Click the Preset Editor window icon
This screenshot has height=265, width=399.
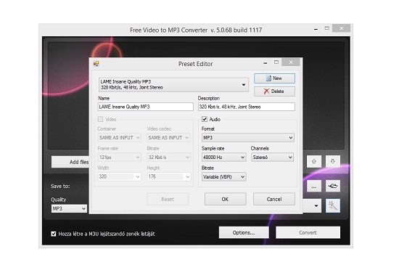pyautogui.click(x=96, y=63)
